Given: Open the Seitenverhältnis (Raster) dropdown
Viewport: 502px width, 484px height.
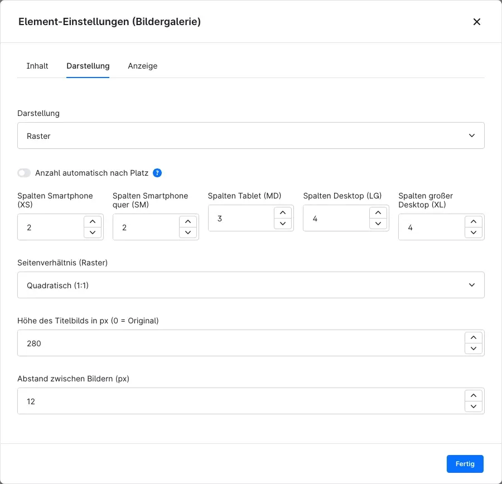Looking at the screenshot, I should point(250,285).
